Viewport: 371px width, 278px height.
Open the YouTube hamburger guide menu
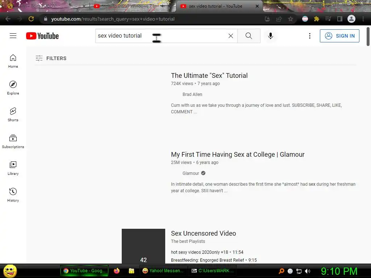pyautogui.click(x=13, y=36)
